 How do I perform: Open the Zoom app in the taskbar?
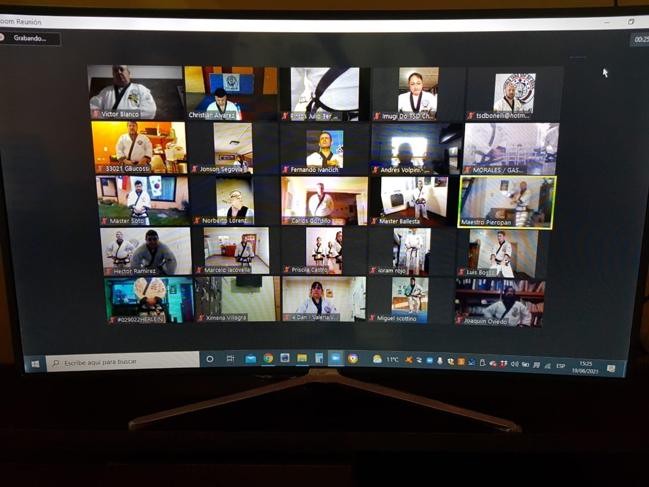tap(335, 358)
